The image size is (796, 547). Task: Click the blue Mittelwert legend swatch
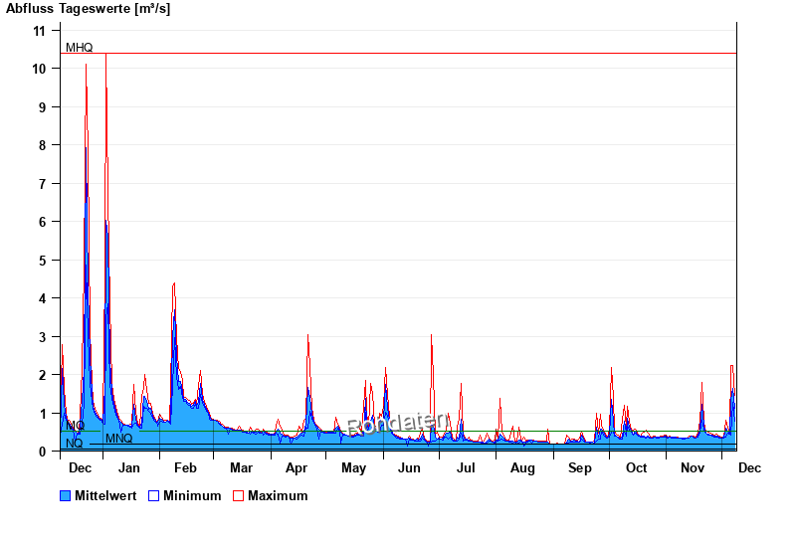coord(66,495)
